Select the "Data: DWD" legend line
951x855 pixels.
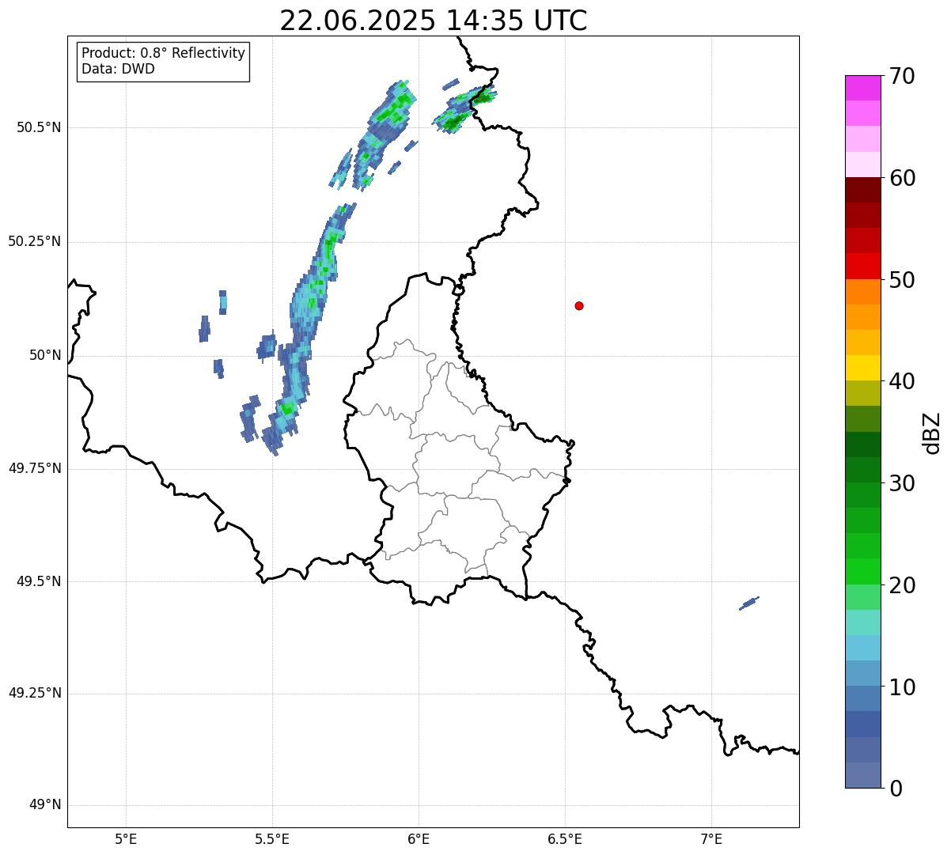pyautogui.click(x=118, y=69)
